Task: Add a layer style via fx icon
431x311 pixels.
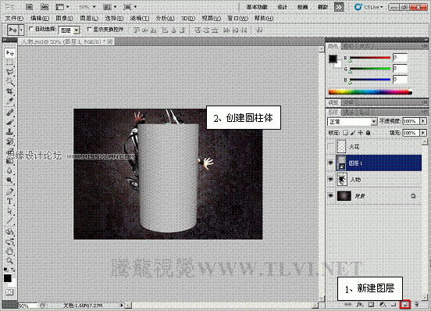Action: 359,305
